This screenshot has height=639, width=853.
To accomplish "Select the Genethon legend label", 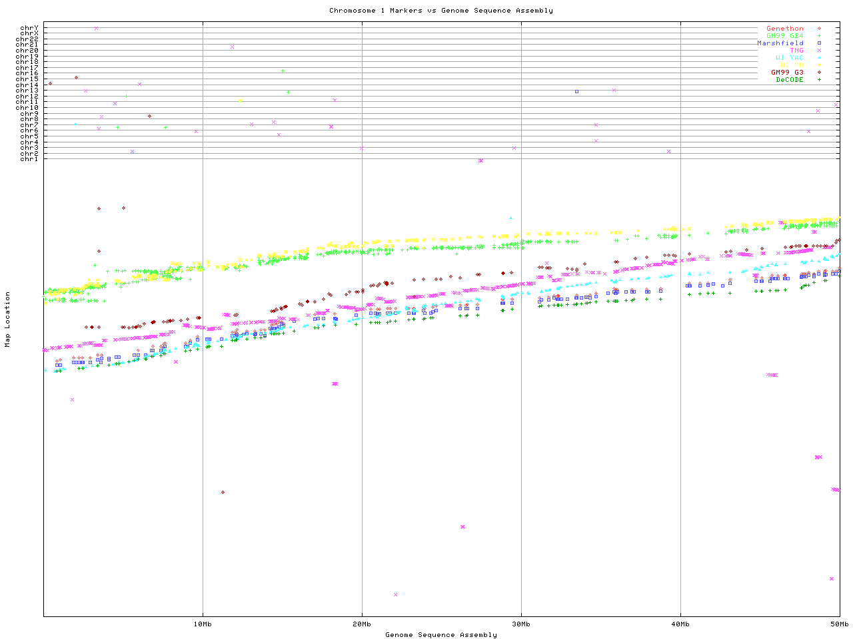I will (x=784, y=29).
